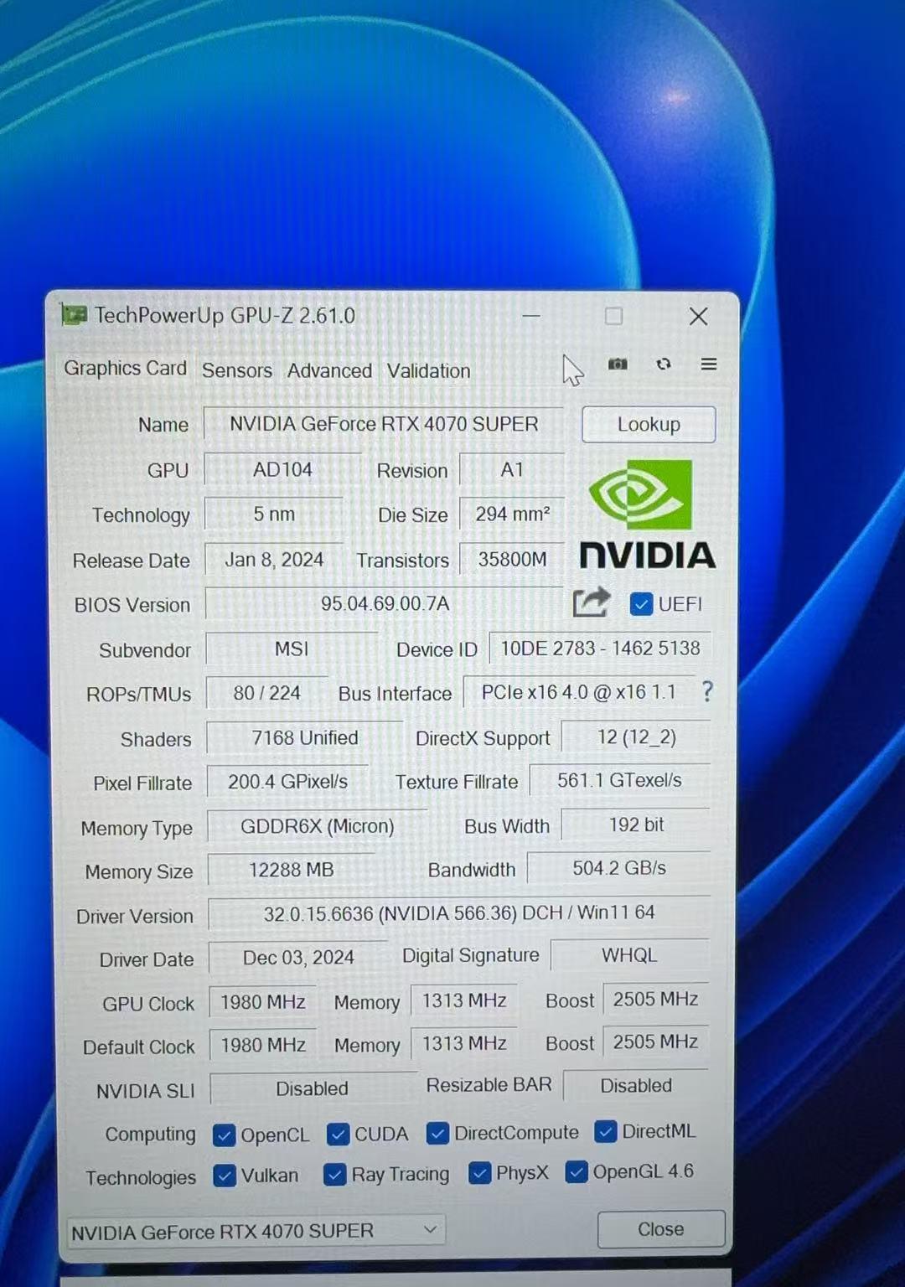Toggle the PhysX checkbox
The width and height of the screenshot is (905, 1287).
(479, 1173)
